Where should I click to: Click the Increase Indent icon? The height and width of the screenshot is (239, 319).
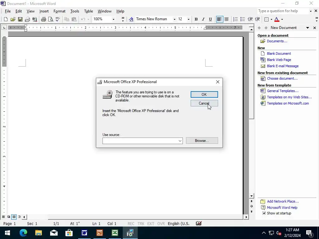click(x=257, y=19)
